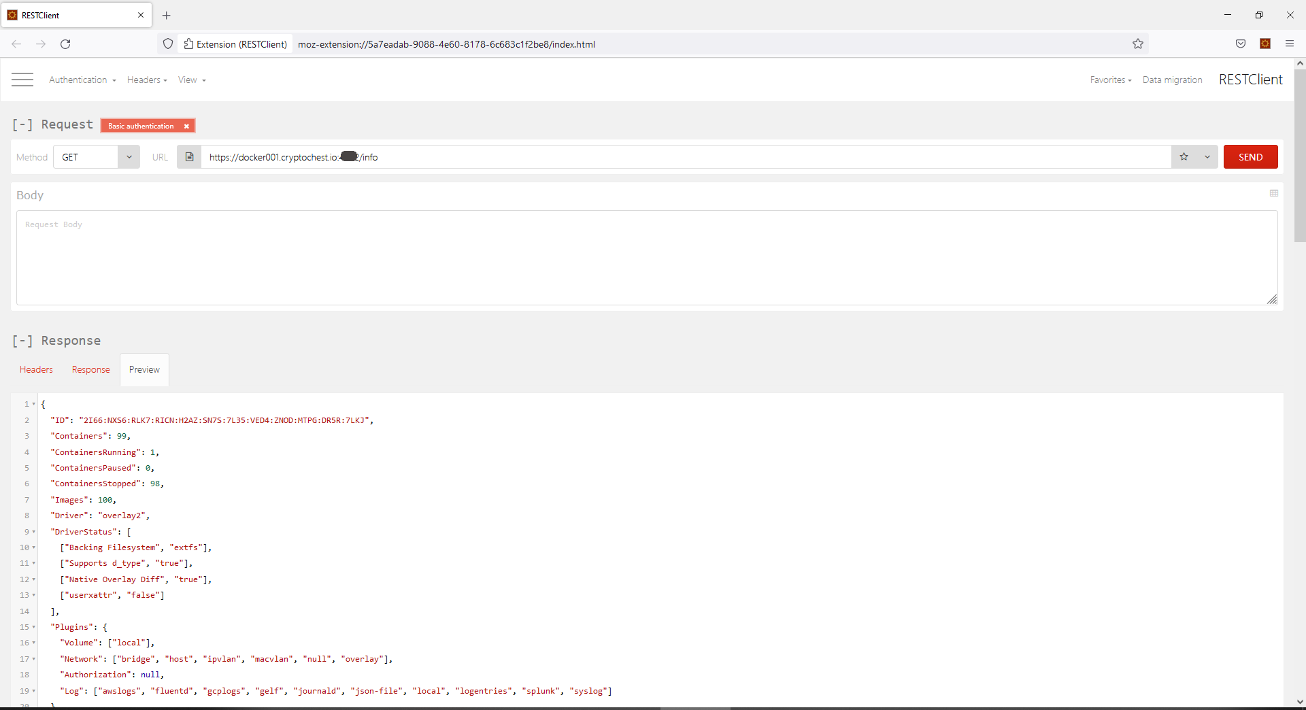Image resolution: width=1306 pixels, height=710 pixels.
Task: Reload the current page
Action: [x=65, y=44]
